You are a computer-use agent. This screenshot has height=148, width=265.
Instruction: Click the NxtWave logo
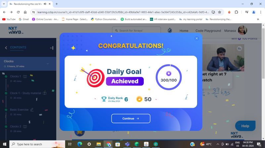coord(16,30)
